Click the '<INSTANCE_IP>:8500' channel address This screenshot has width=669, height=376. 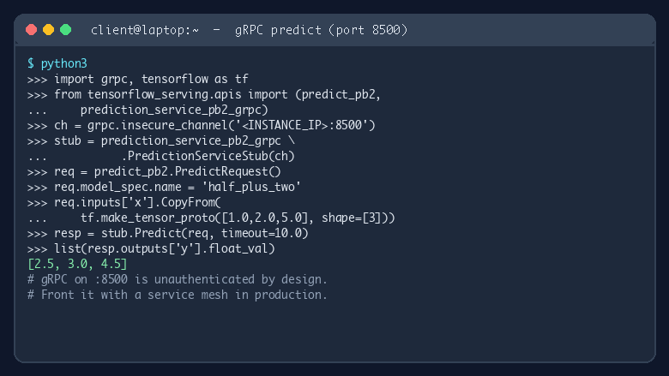302,125
